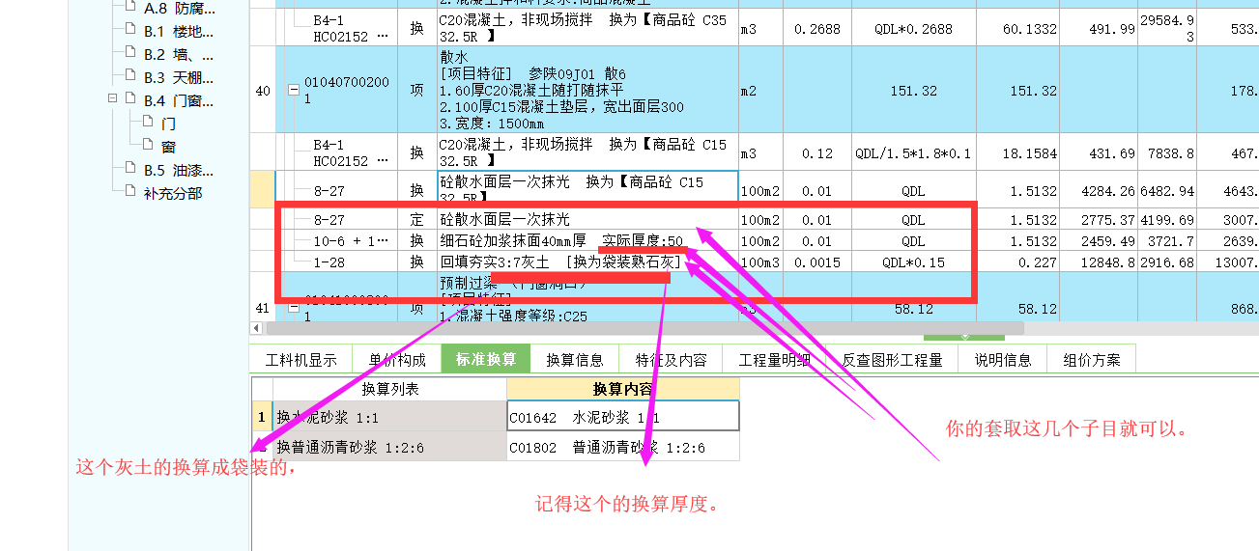
Task: Select the 门 child node under B.4
Action: pos(169,124)
